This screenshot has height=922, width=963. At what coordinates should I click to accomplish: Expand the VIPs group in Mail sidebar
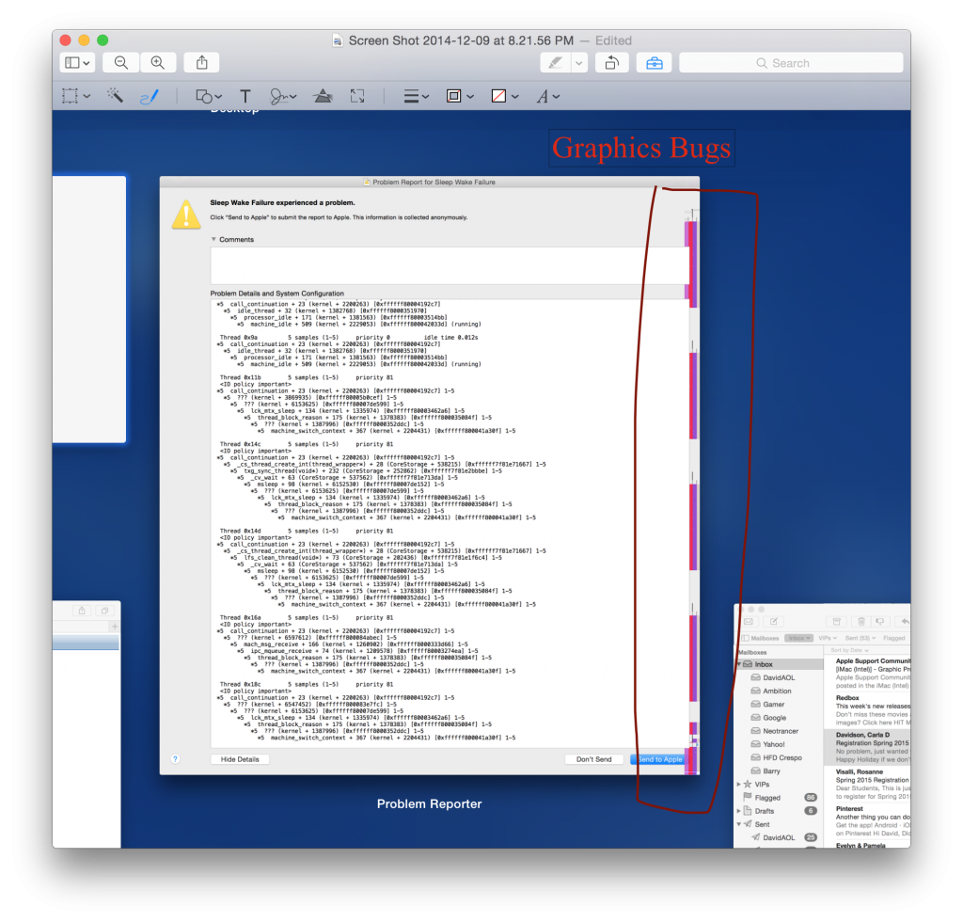(739, 785)
